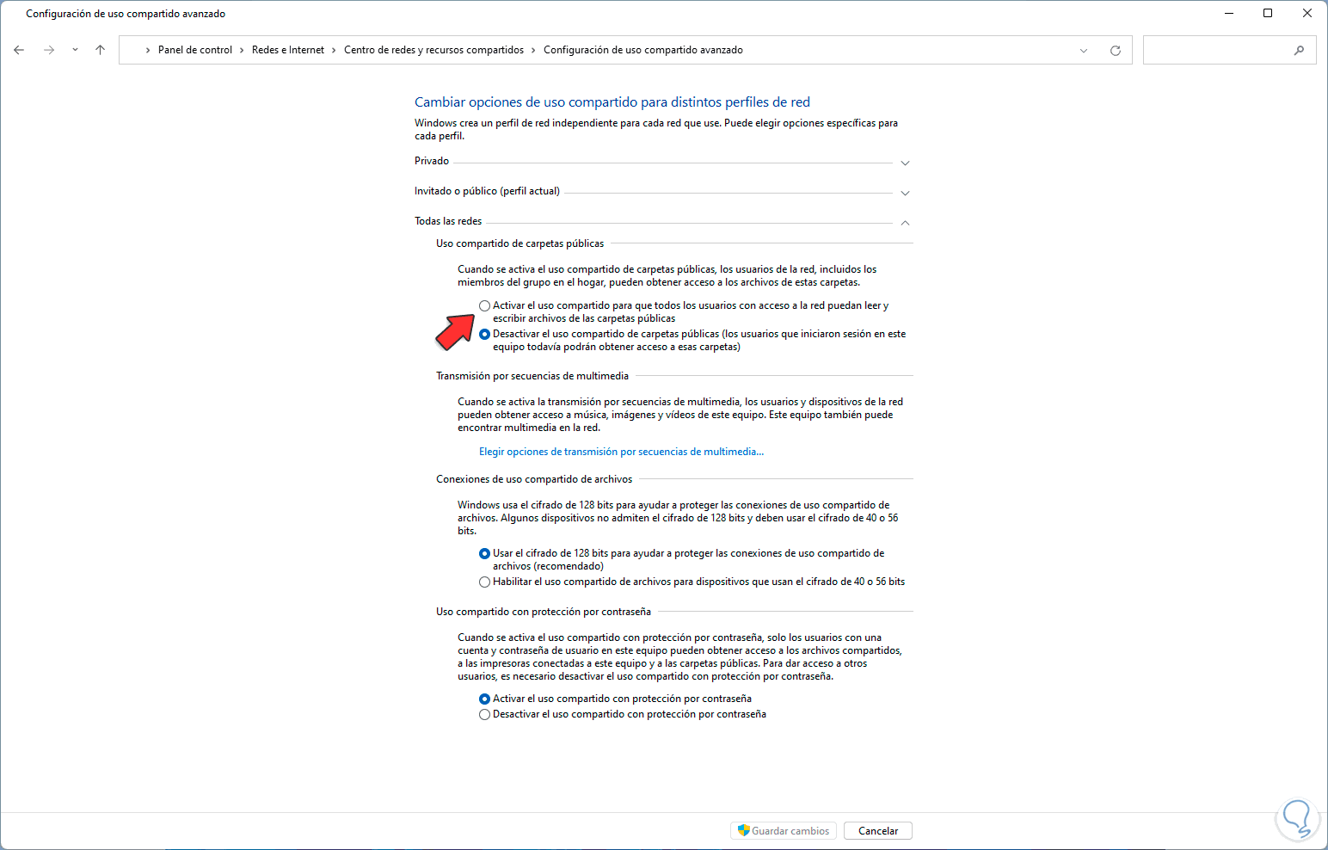Click Transmisión por secuencias de multimedia heading
Image resolution: width=1328 pixels, height=850 pixels.
tap(532, 376)
